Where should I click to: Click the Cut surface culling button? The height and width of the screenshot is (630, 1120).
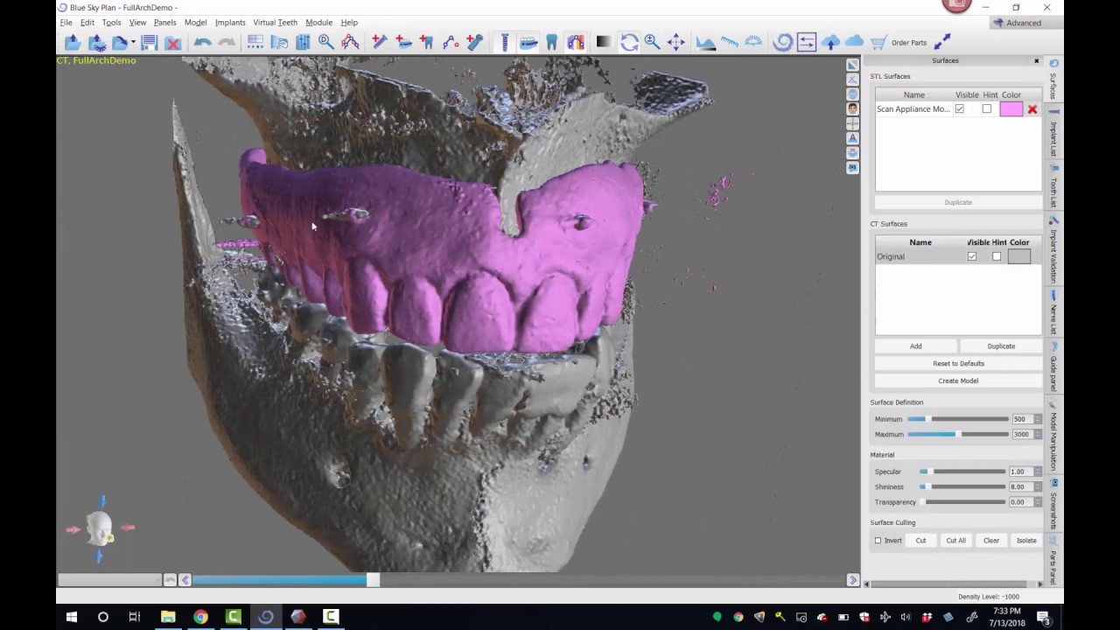tap(920, 541)
